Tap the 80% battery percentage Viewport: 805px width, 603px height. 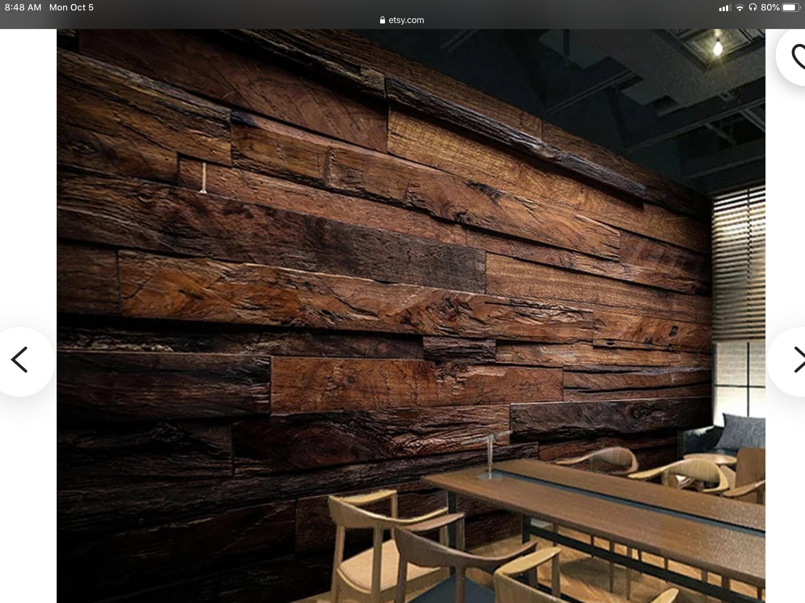(770, 7)
